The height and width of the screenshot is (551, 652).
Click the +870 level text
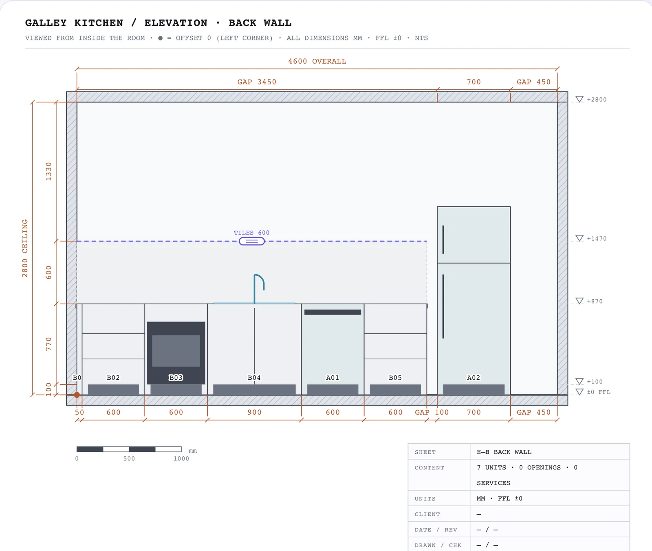pyautogui.click(x=595, y=301)
